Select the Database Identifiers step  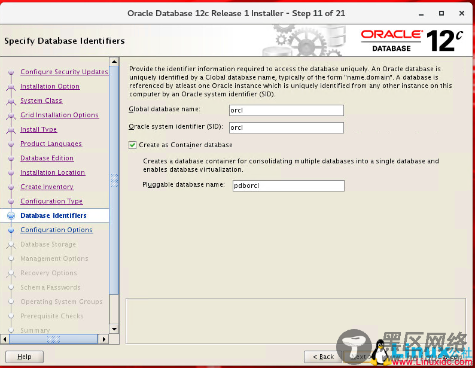(x=53, y=215)
